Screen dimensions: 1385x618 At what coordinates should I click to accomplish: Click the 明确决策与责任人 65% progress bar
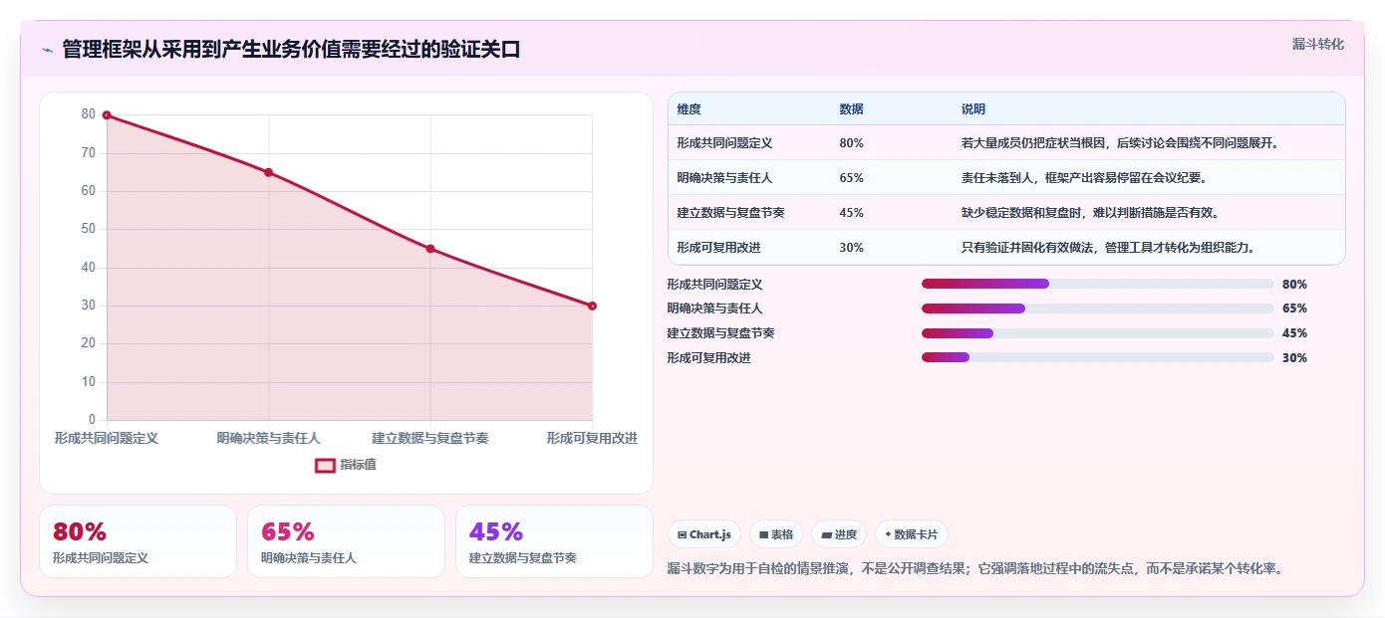coord(1098,309)
